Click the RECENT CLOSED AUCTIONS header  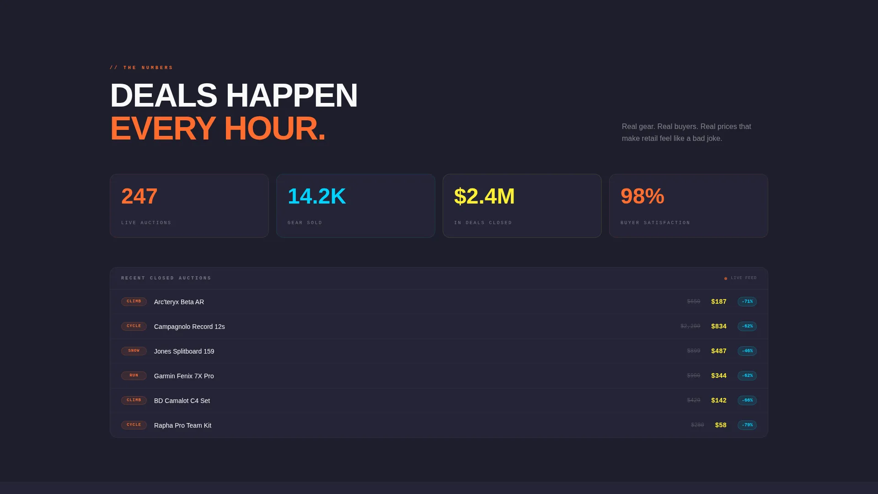coord(166,278)
